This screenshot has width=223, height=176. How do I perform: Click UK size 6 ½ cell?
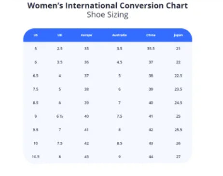[x=60, y=116]
